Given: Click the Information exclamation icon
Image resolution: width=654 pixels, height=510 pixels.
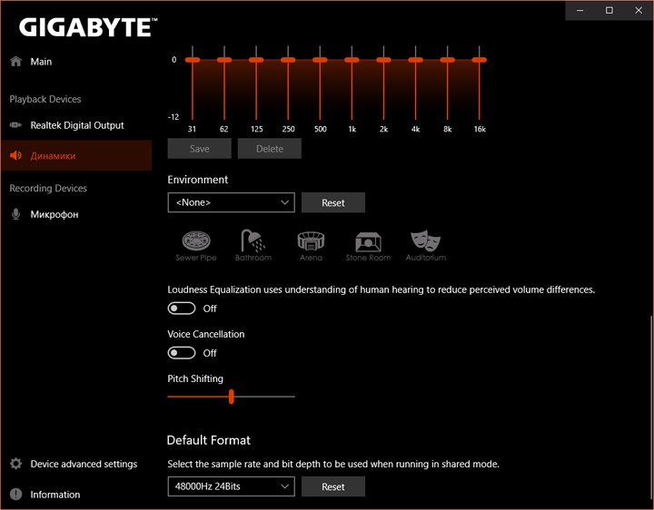Looking at the screenshot, I should click(15, 495).
